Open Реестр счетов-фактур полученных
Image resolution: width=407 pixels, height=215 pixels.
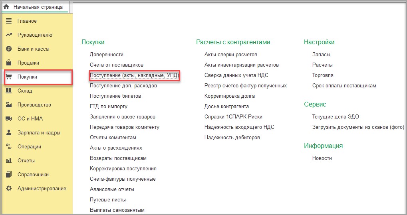point(246,86)
